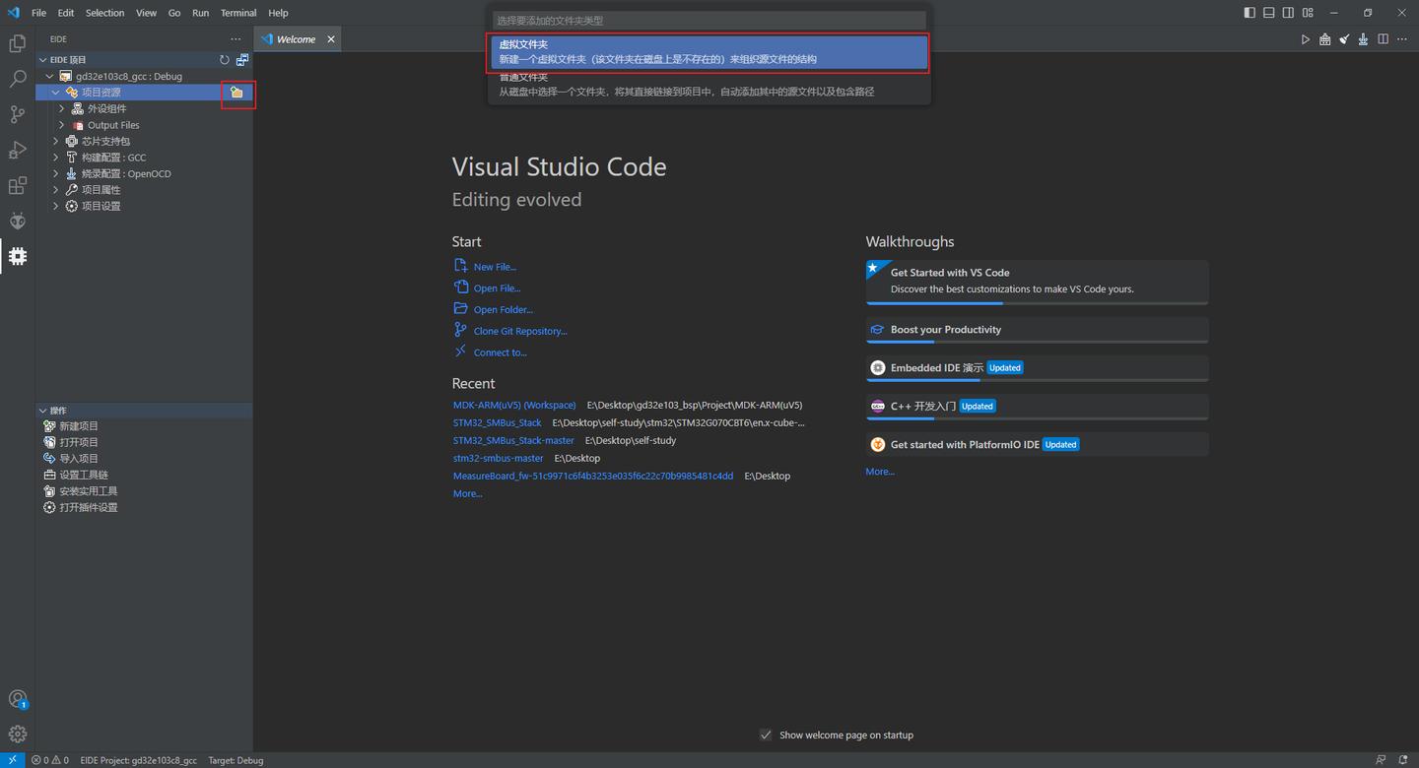Click the add folder icon next to 项目资源
This screenshot has height=768, width=1419.
(236, 92)
